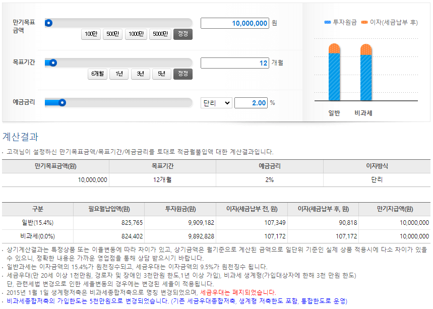Click the 예금금리 slider handle
The image size is (433, 309).
click(x=61, y=102)
